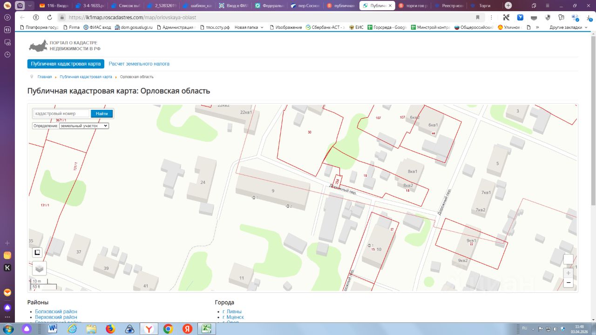This screenshot has width=596, height=335.
Task: Expand the tab group dropdown arrow
Action: click(x=30, y=6)
